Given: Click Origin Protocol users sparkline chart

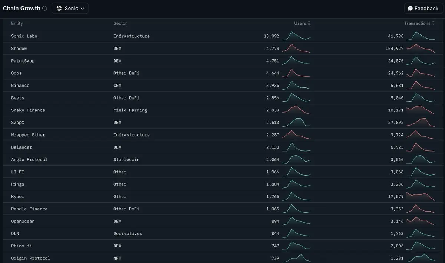Looking at the screenshot, I should click(296, 258).
